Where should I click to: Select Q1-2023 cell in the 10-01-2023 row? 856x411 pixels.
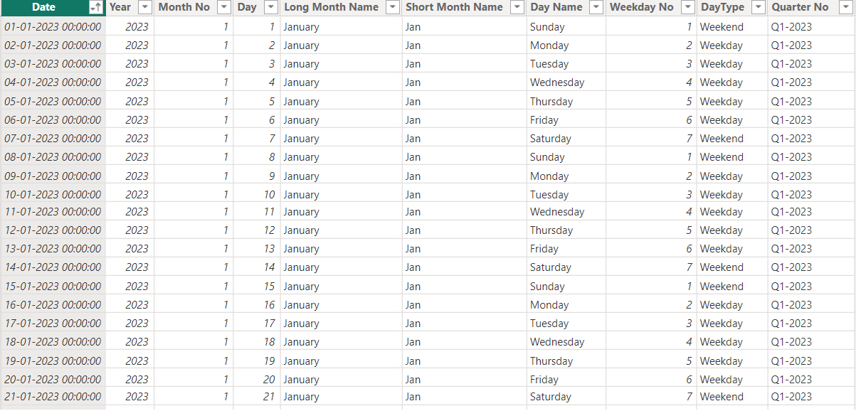pos(791,195)
